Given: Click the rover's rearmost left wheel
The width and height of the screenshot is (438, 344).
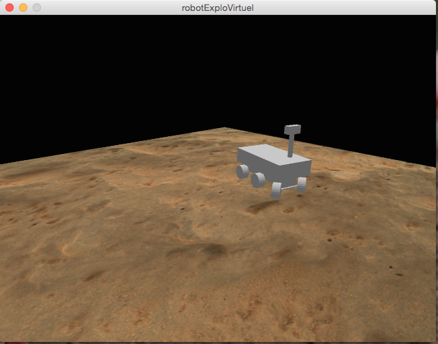Looking at the screenshot, I should pos(243,171).
